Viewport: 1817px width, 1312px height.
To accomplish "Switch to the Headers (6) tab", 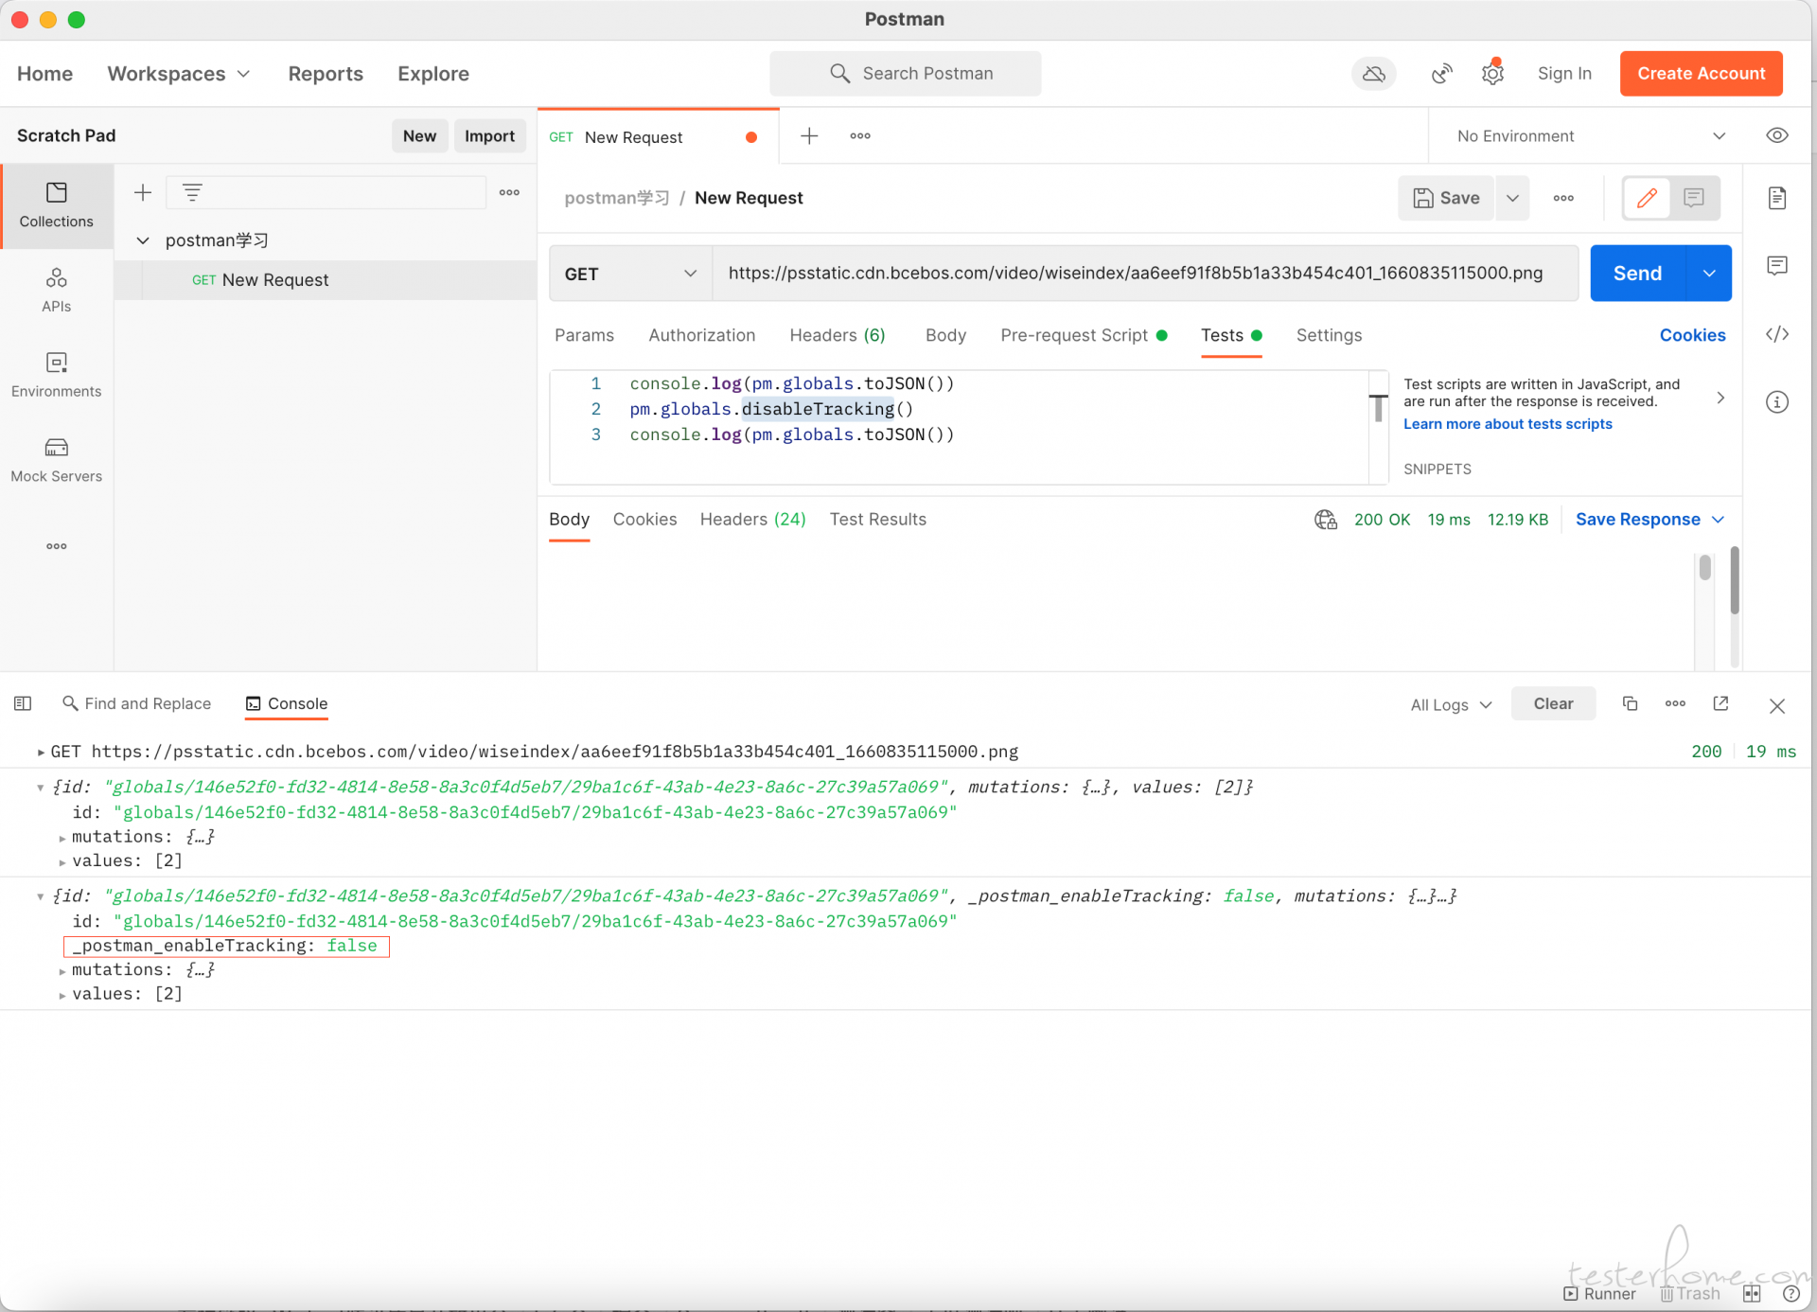I will click(838, 335).
